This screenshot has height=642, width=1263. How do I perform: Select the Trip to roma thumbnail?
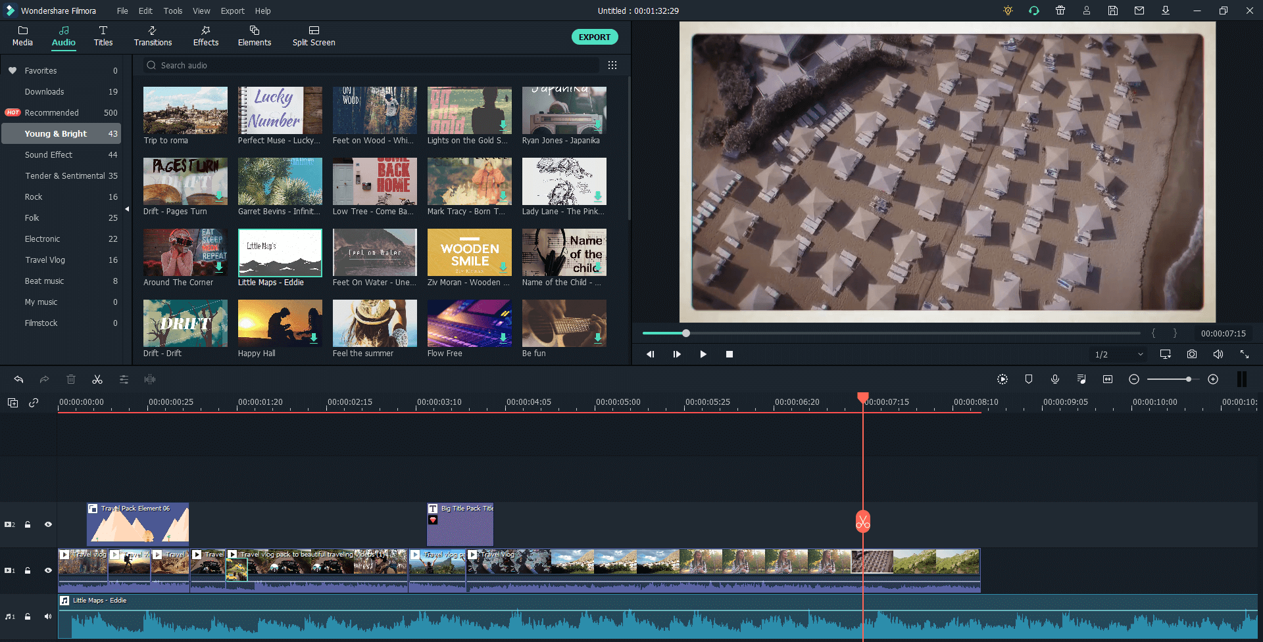[186, 110]
